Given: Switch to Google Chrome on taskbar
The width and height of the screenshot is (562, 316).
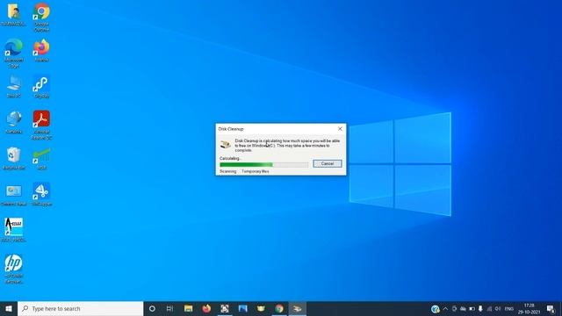Looking at the screenshot, I should [279, 308].
